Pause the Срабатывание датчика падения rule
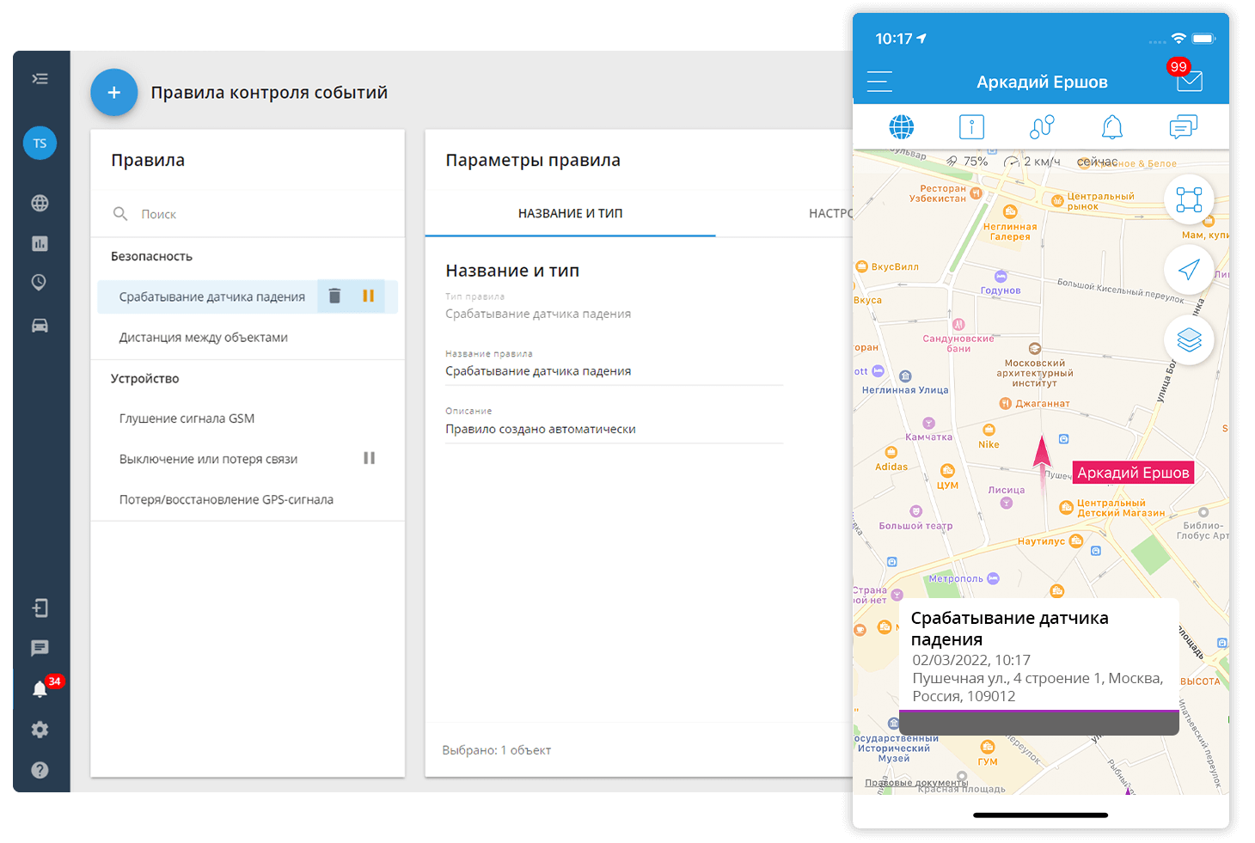Viewport: 1255px width, 843px height. point(369,296)
